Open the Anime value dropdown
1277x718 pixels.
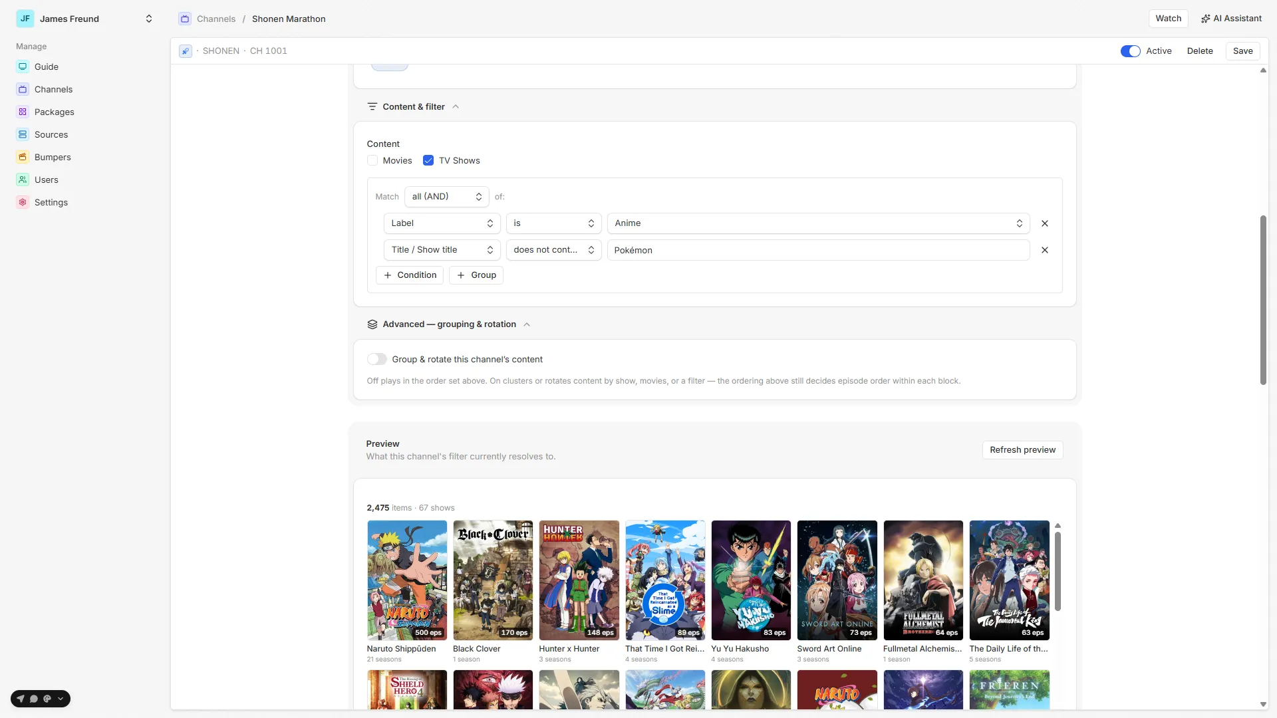(x=819, y=223)
